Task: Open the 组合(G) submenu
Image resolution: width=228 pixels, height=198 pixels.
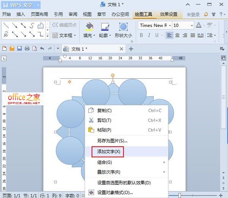Action: click(127, 162)
